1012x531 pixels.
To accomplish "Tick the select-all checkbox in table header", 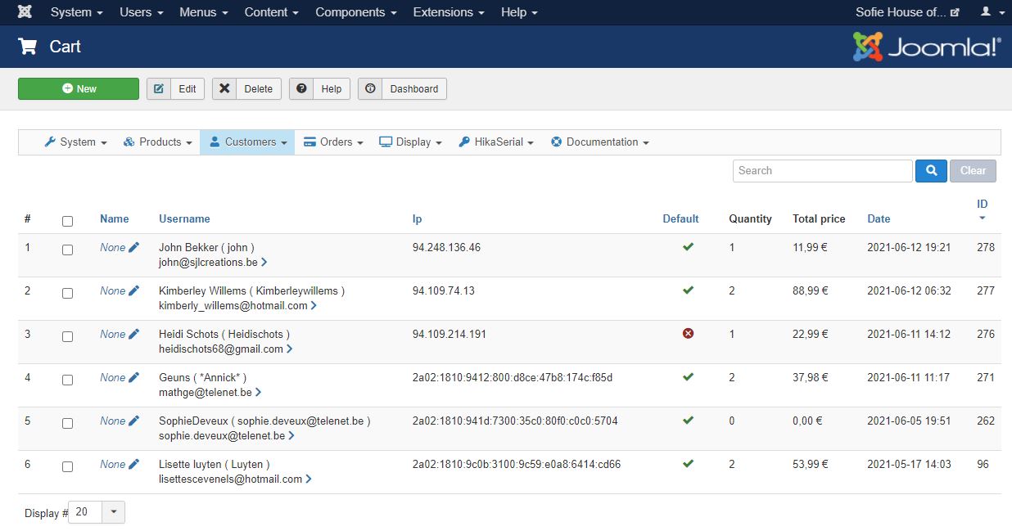I will (67, 221).
